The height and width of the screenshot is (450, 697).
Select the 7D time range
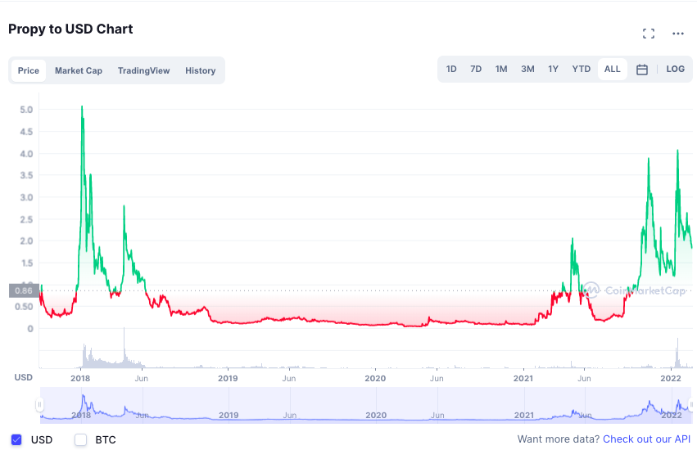pyautogui.click(x=476, y=69)
